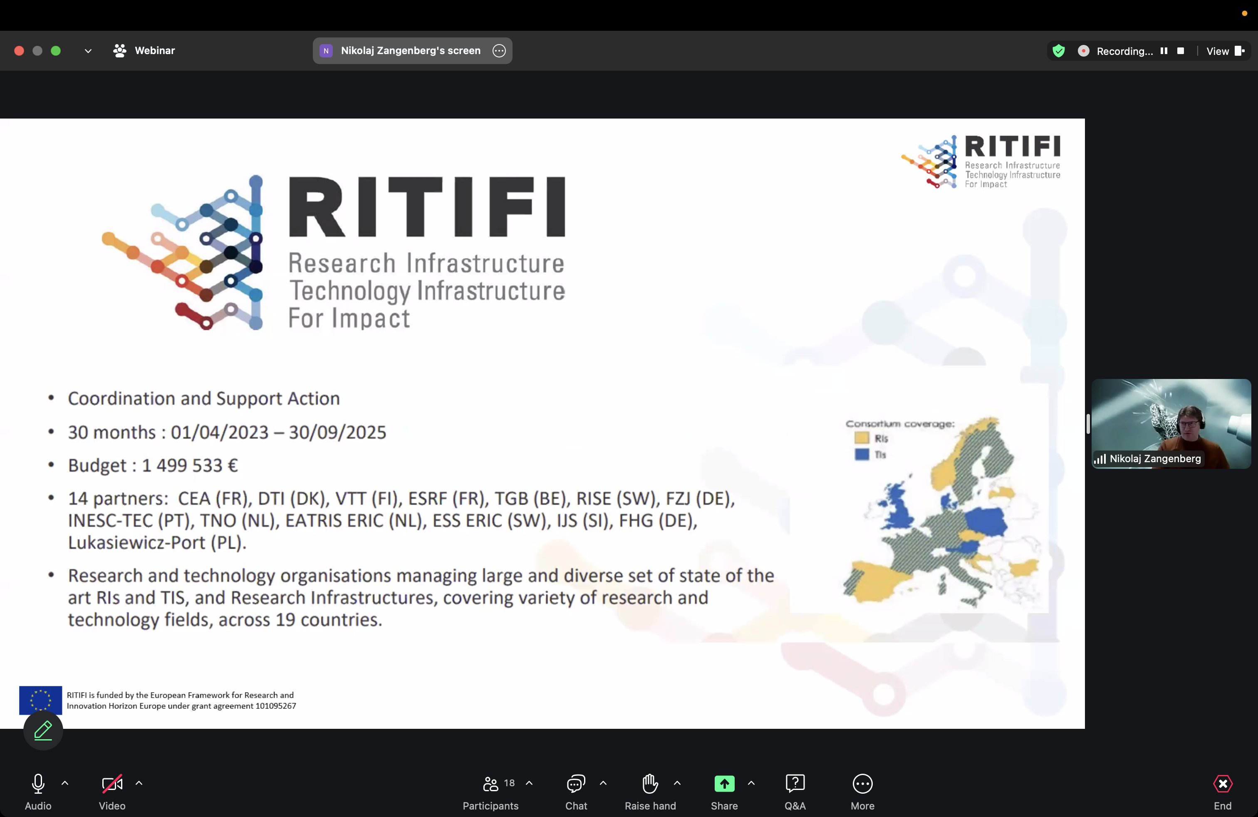Open screen share options via ellipsis menu
Screen dimensions: 1258x817
[498, 51]
